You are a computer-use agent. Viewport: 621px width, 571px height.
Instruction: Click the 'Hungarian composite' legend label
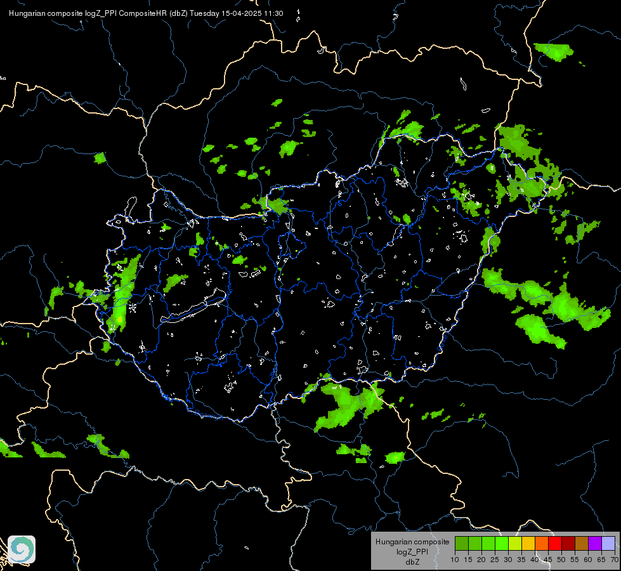point(412,542)
